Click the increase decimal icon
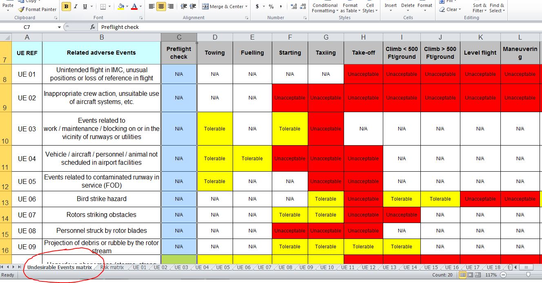542x283 pixels. pos(293,7)
